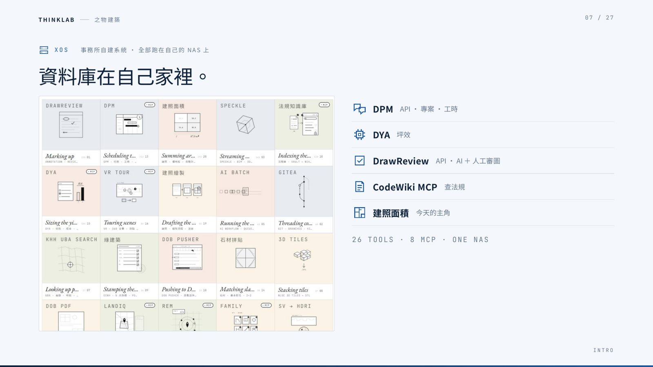This screenshot has height=367, width=653.
Task: Select the MCP badge on the FAMILY card
Action: (x=266, y=305)
